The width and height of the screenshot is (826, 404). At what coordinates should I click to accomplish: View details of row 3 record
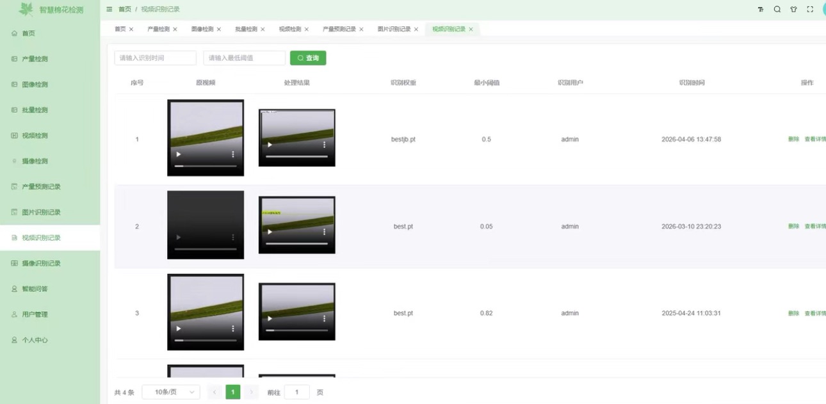pos(815,314)
